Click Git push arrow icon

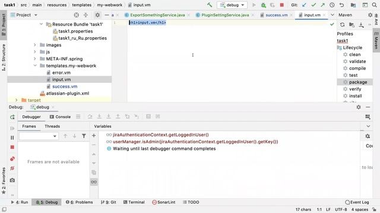tap(322, 5)
